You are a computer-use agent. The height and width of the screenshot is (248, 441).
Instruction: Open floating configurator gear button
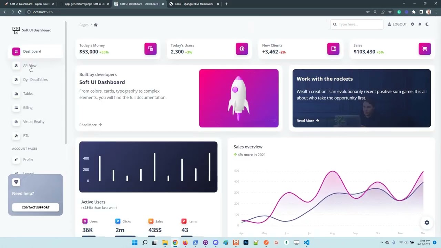[x=427, y=223]
